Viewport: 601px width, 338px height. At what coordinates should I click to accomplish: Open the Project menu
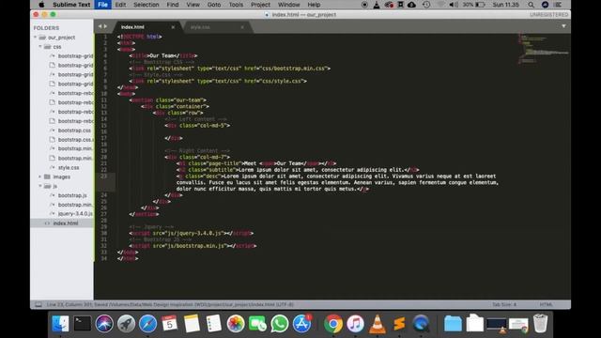pos(260,5)
